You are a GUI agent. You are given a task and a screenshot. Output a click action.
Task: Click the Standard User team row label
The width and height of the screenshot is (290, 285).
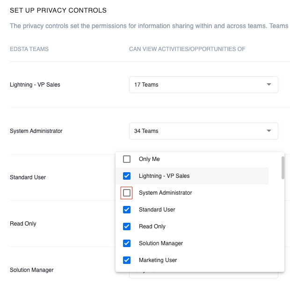point(28,177)
